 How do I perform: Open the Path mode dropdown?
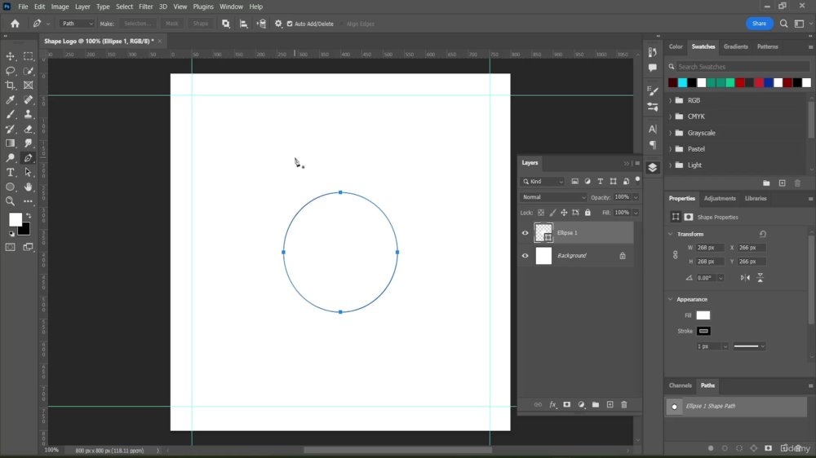[77, 24]
